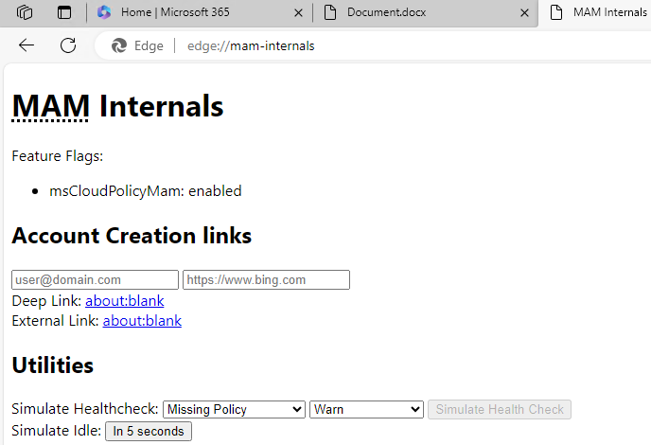Image resolution: width=651 pixels, height=445 pixels.
Task: Open the External Link about:blank link
Action: (x=142, y=321)
